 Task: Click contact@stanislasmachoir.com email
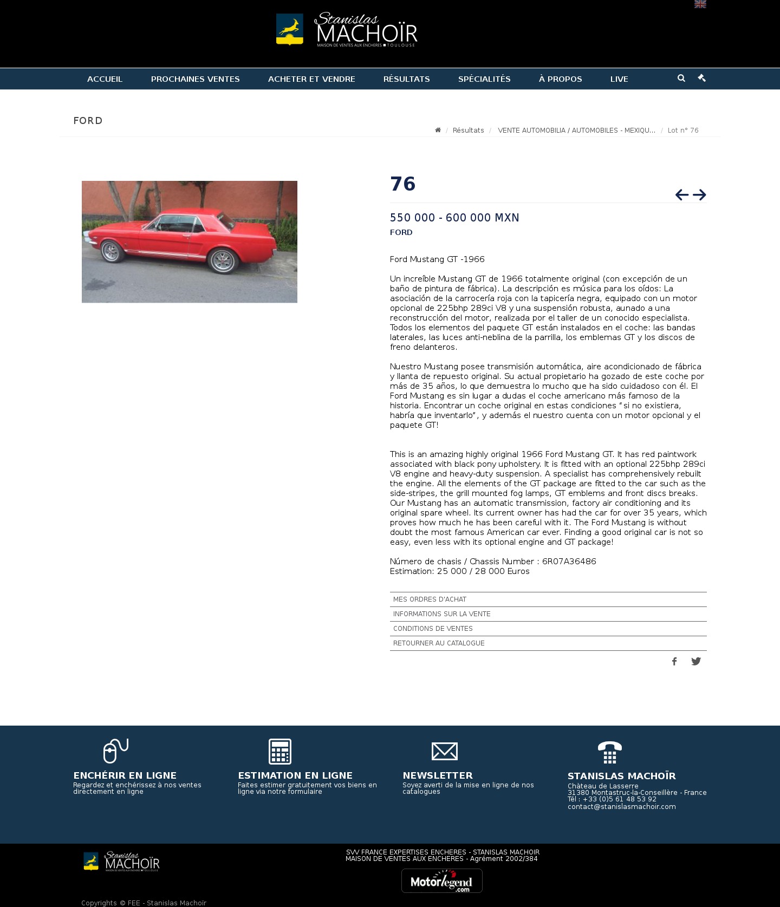click(622, 807)
